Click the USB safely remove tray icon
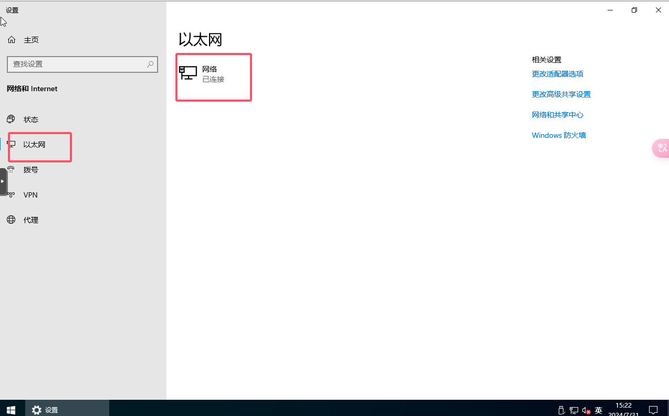This screenshot has height=416, width=669. pyautogui.click(x=561, y=410)
